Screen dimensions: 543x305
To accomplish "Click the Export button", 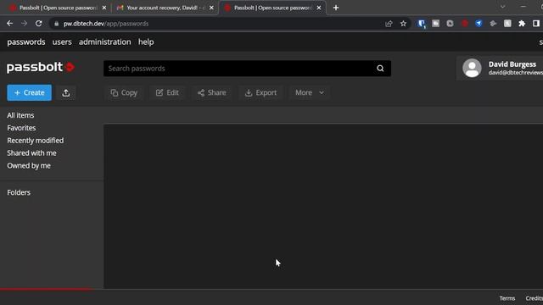I will (x=260, y=92).
